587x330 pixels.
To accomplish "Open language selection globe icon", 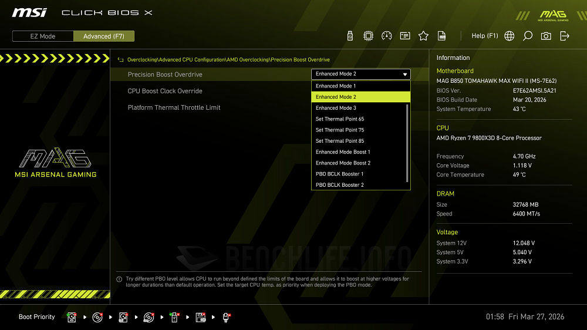I will (509, 36).
